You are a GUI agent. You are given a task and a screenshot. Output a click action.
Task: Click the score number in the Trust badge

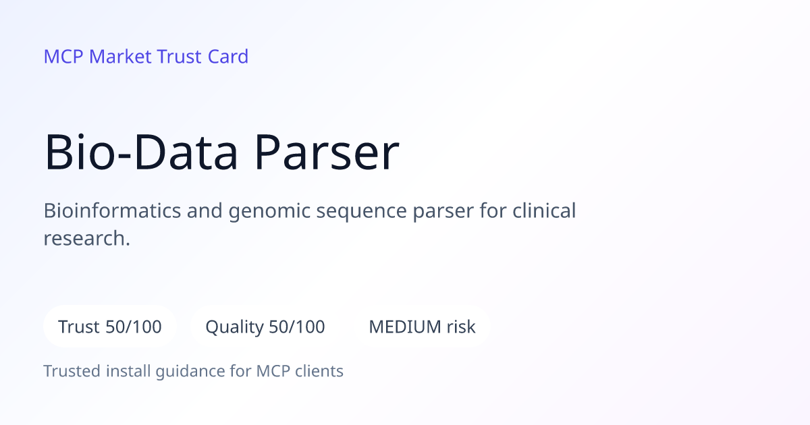pyautogui.click(x=134, y=327)
